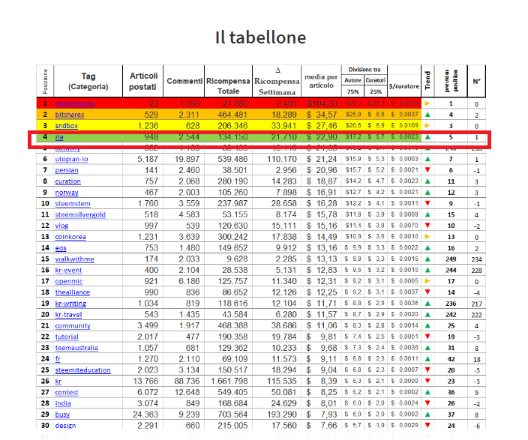Click the orange trend arrow in openmic row

coord(427,281)
